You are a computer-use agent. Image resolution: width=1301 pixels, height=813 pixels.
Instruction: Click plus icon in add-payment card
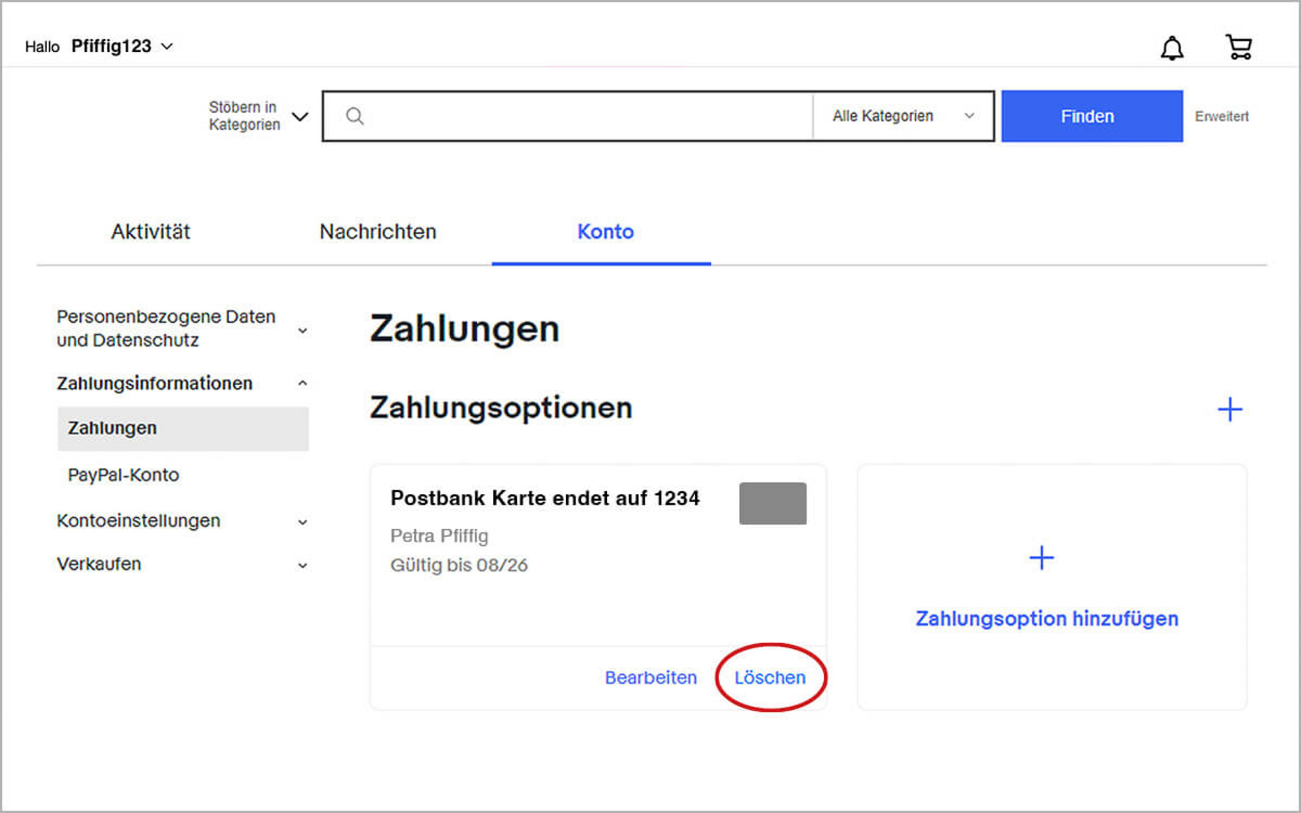point(1041,557)
